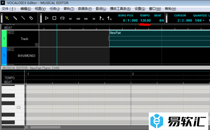
Task: Solo Track 1 with the S button
Action: point(12,33)
